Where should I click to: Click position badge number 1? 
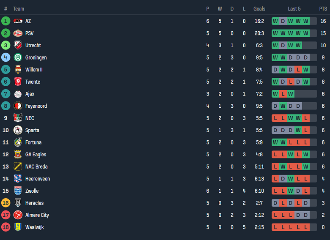tap(5, 21)
